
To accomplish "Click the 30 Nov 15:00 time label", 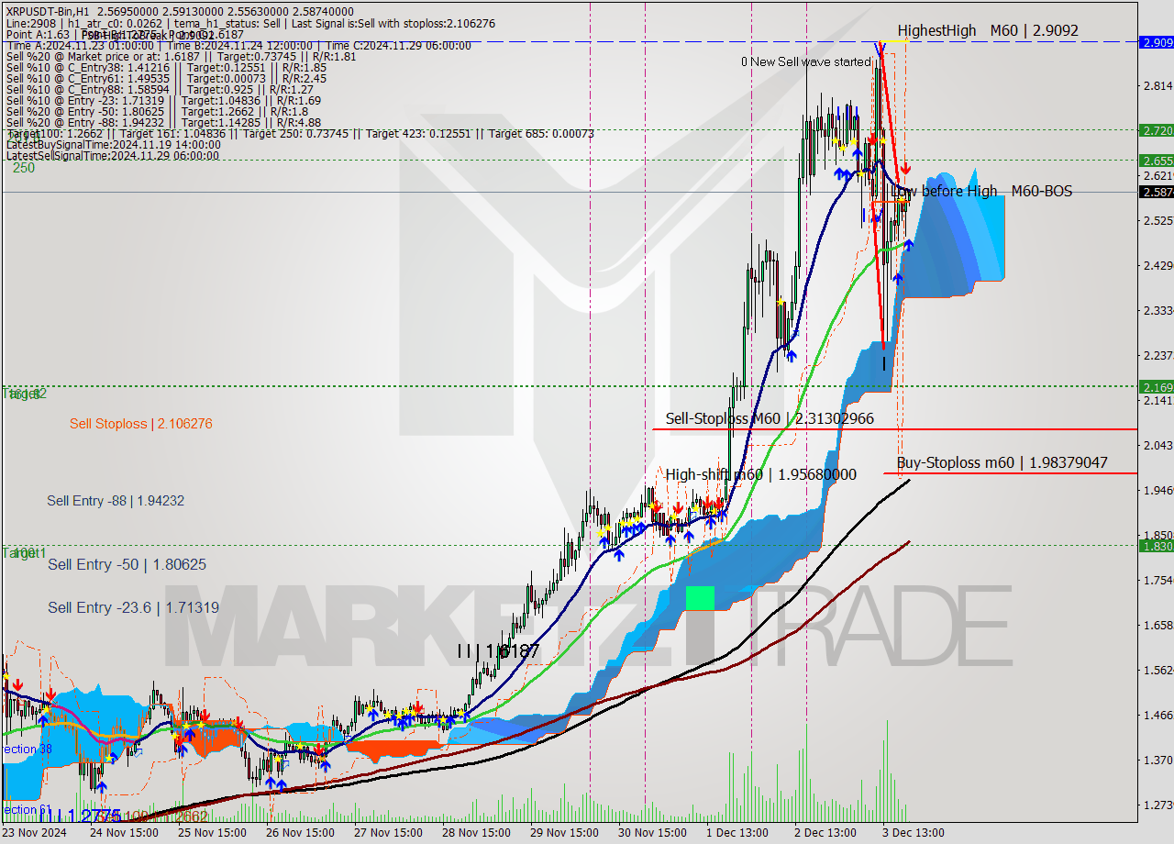I will click(x=652, y=833).
